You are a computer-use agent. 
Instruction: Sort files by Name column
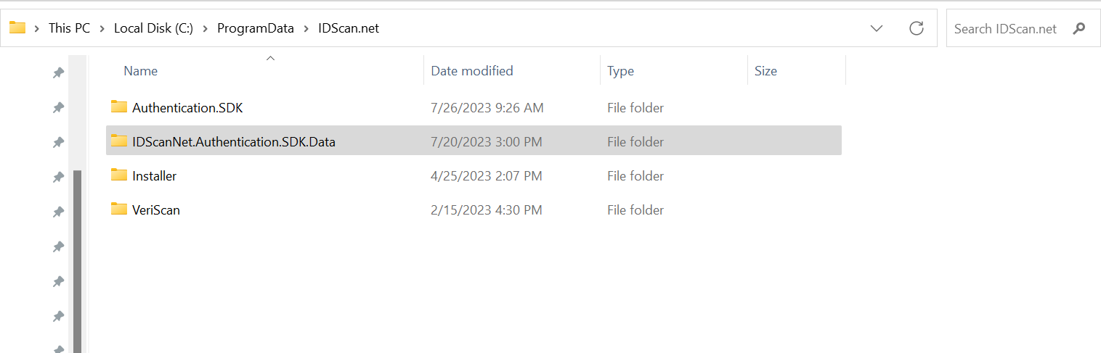140,71
